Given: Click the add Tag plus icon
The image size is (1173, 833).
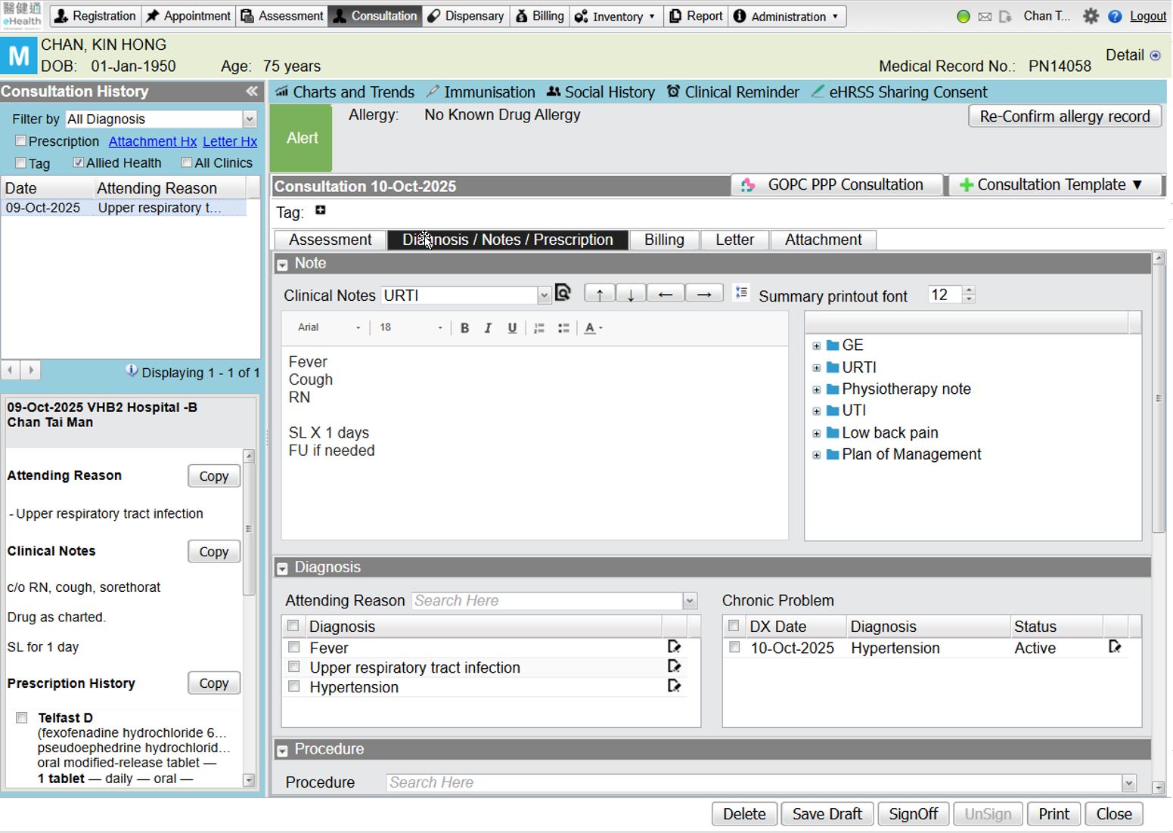Looking at the screenshot, I should pos(321,211).
